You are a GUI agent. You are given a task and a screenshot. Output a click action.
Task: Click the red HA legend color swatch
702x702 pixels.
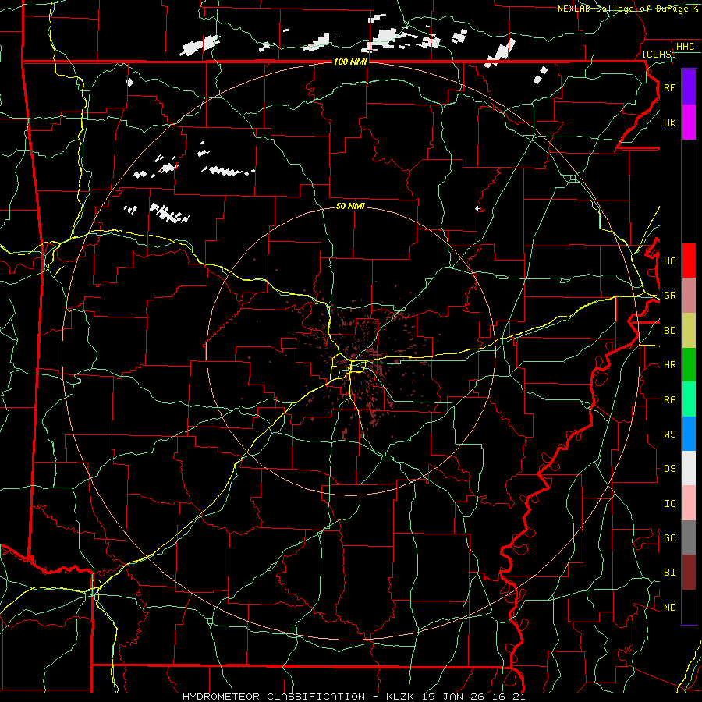pyautogui.click(x=689, y=261)
